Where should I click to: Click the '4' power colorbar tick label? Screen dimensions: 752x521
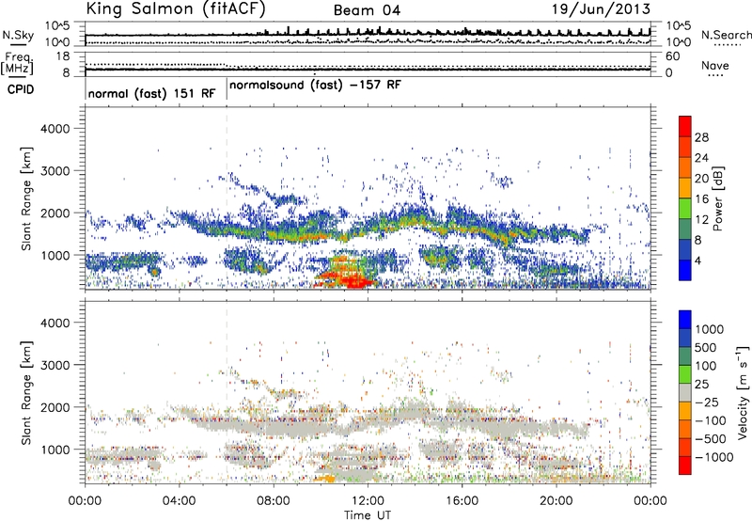click(x=698, y=261)
